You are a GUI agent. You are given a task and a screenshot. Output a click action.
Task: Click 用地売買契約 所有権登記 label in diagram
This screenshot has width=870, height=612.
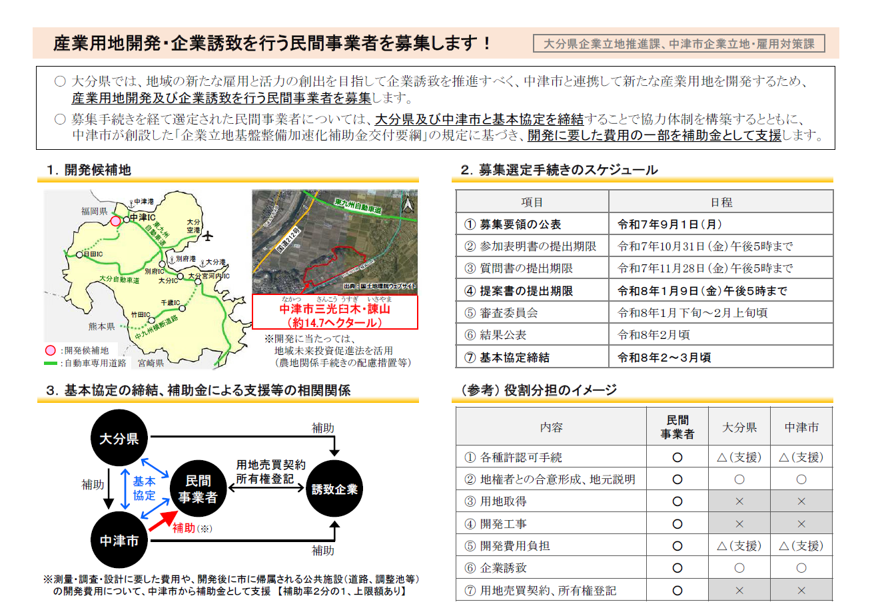tap(270, 471)
